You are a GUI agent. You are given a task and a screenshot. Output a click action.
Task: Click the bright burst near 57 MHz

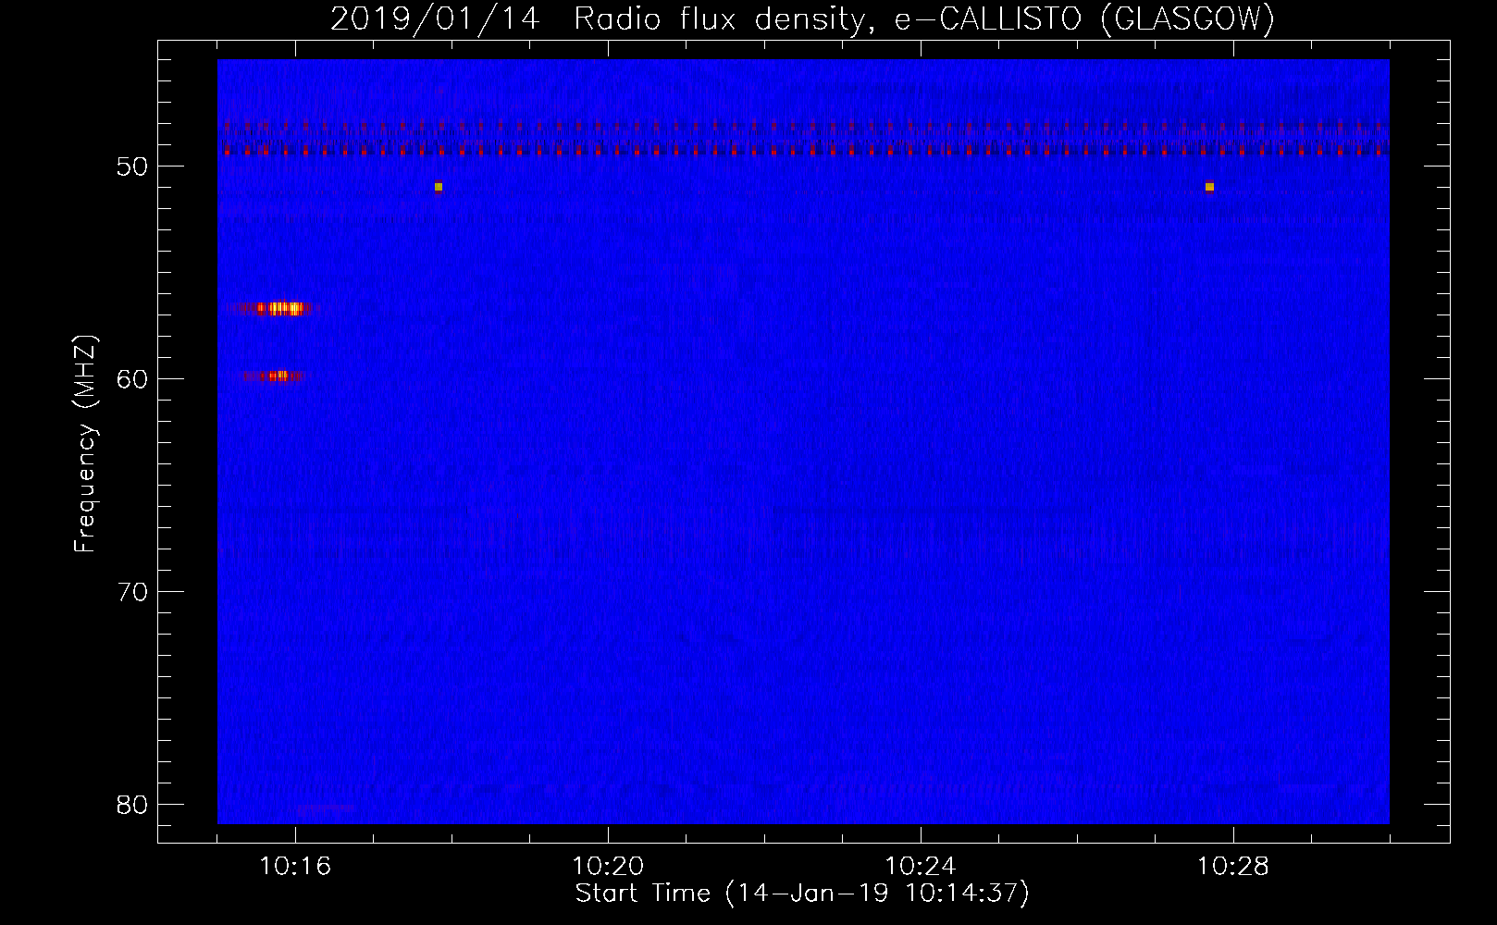tap(278, 309)
